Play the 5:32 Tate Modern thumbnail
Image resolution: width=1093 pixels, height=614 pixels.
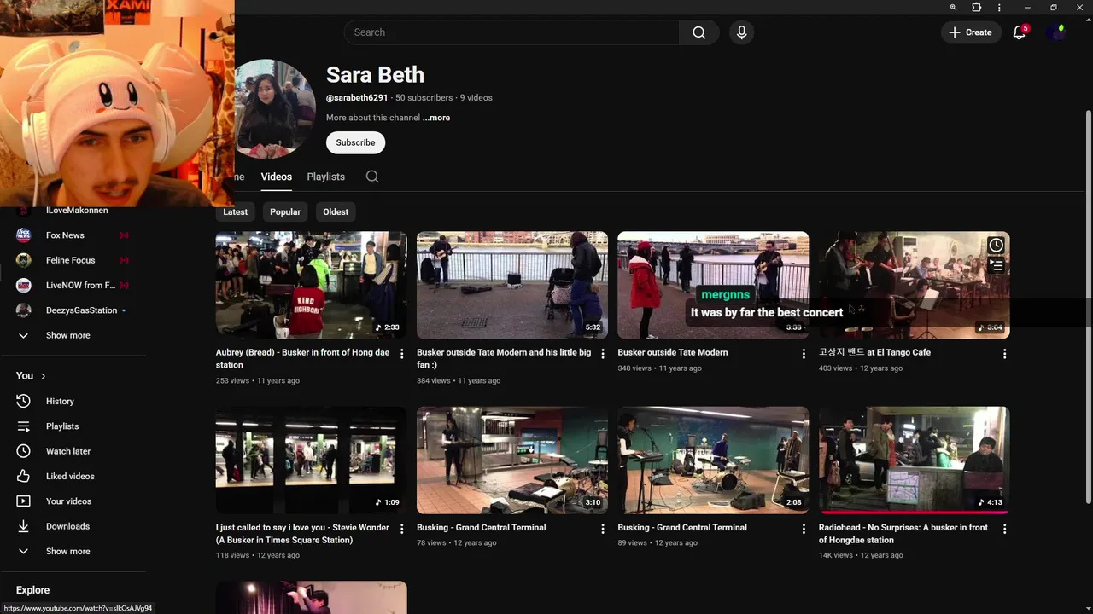pyautogui.click(x=512, y=285)
